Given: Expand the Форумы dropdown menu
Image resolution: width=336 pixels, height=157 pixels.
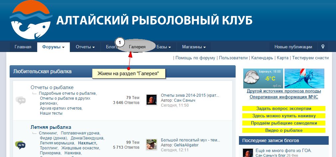Looking at the screenshot, I should 54,47.
